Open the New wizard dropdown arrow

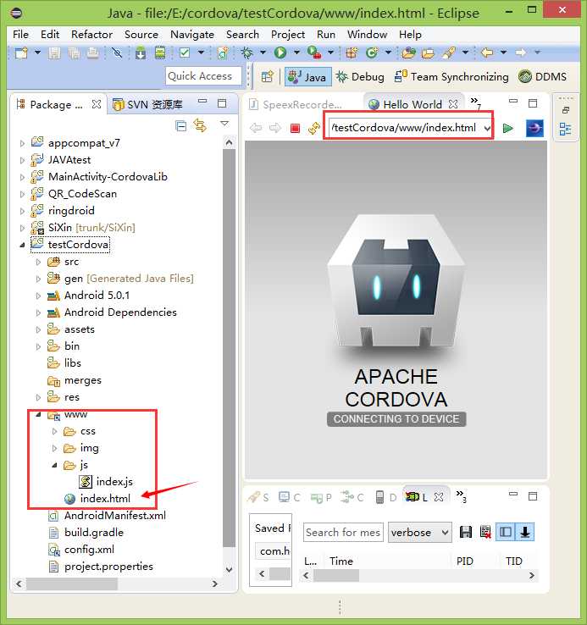37,53
